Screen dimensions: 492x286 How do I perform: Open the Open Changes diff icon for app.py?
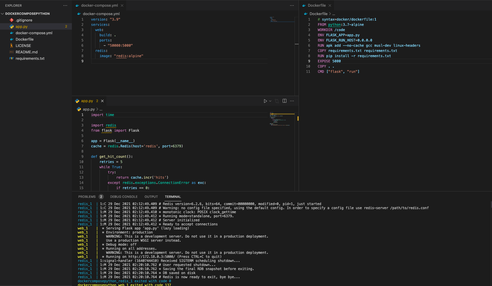point(277,101)
